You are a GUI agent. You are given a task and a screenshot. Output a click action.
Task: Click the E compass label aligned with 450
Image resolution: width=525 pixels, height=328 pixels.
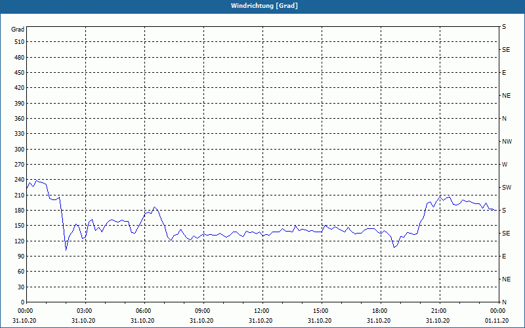click(504, 73)
